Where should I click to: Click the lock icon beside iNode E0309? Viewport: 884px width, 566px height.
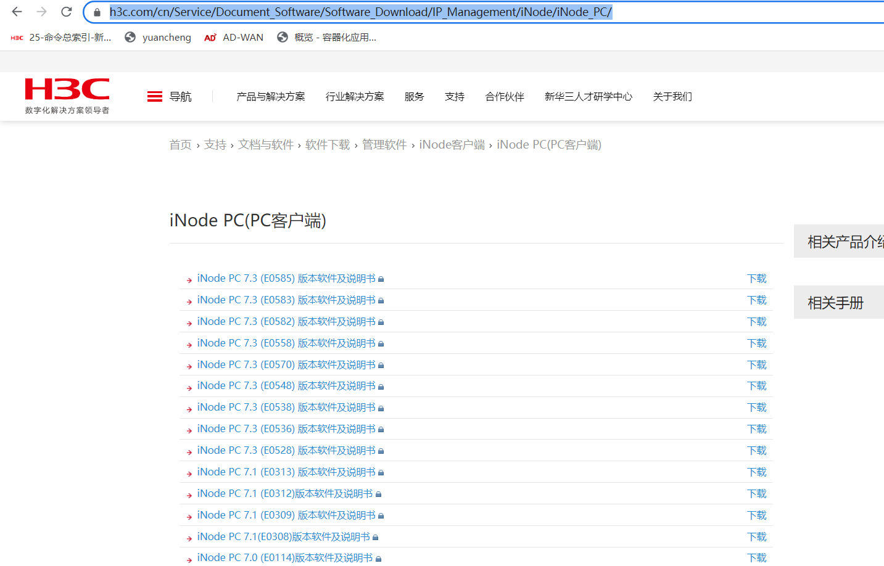coord(381,516)
